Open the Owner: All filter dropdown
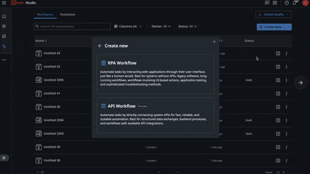Screen dimensions: 310x174 tap(161, 27)
